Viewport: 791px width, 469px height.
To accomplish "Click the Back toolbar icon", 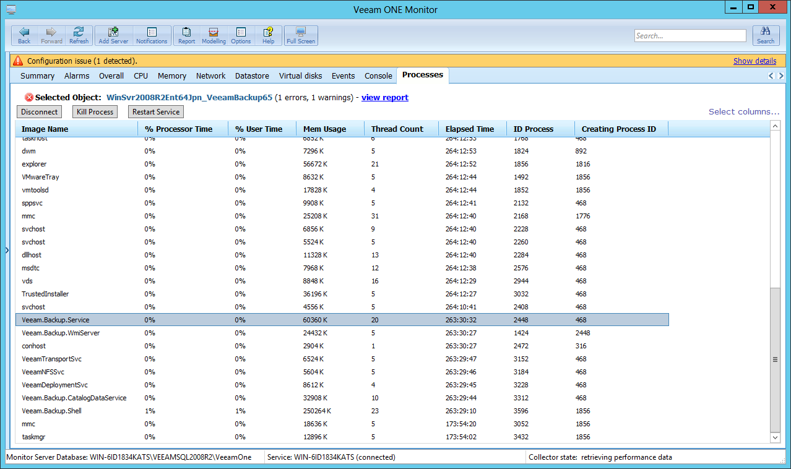I will 24,35.
